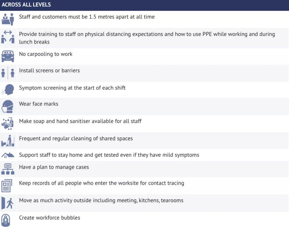The height and width of the screenshot is (229, 289).
Task: Select the face mask icon
Action: (8, 106)
